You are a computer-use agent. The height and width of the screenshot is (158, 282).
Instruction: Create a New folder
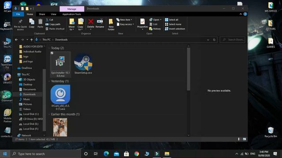click(x=111, y=25)
